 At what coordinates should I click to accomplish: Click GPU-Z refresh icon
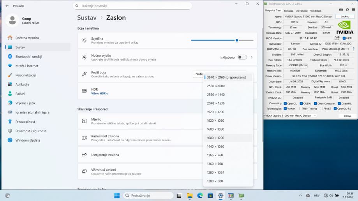tap(347, 10)
